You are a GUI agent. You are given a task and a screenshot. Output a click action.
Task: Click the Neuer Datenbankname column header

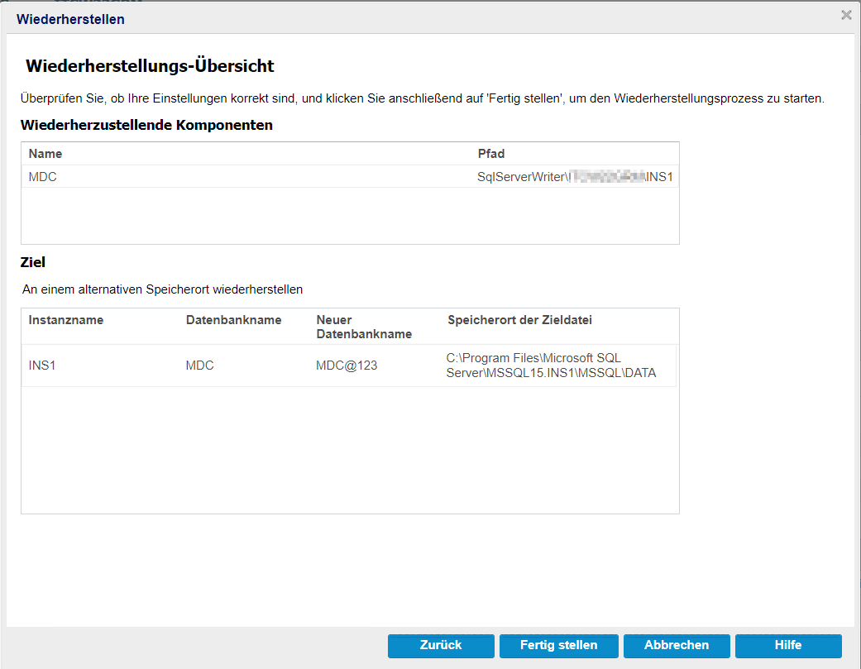coord(364,327)
